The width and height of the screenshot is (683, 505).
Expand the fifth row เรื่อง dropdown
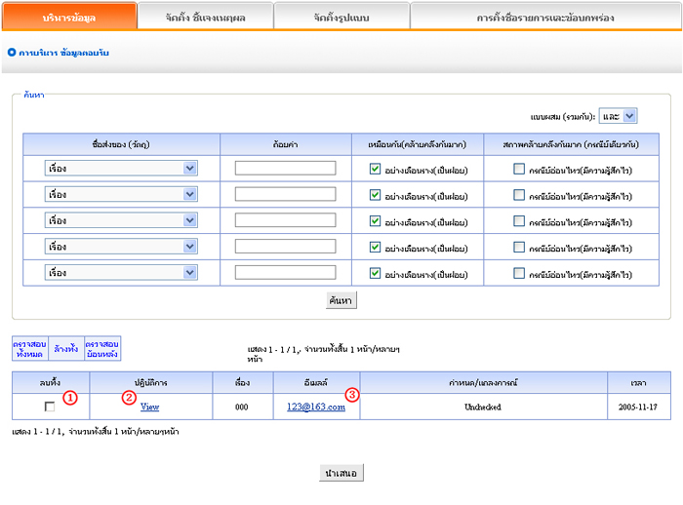[121, 273]
